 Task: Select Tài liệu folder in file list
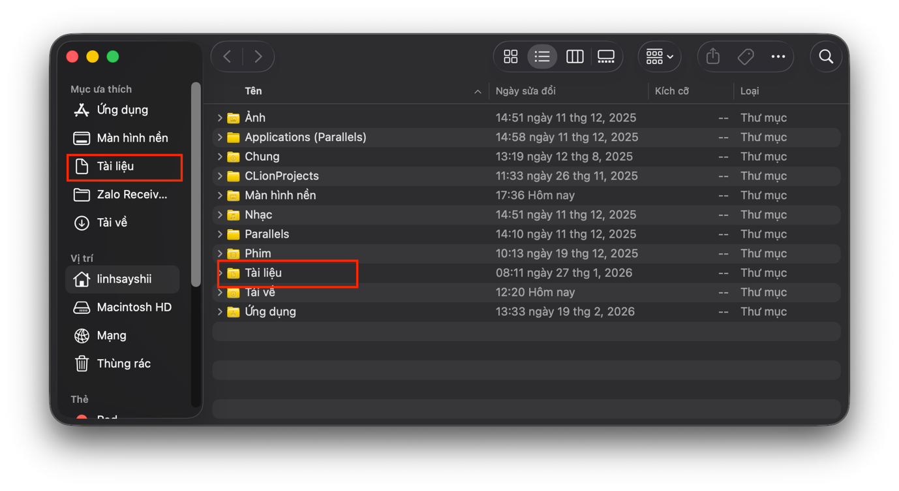[263, 273]
